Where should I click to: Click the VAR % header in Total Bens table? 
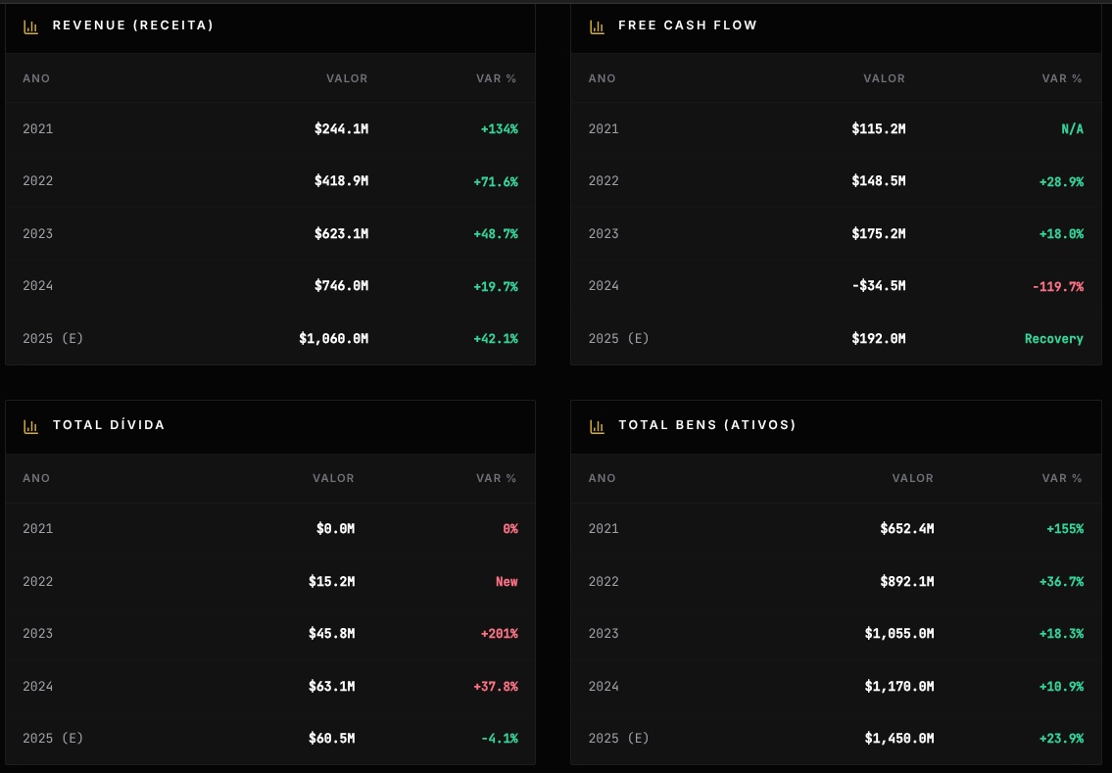1062,478
